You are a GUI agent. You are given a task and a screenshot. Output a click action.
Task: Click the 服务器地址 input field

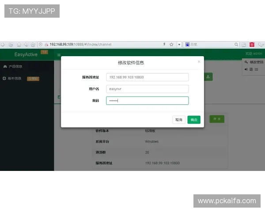click(148, 77)
